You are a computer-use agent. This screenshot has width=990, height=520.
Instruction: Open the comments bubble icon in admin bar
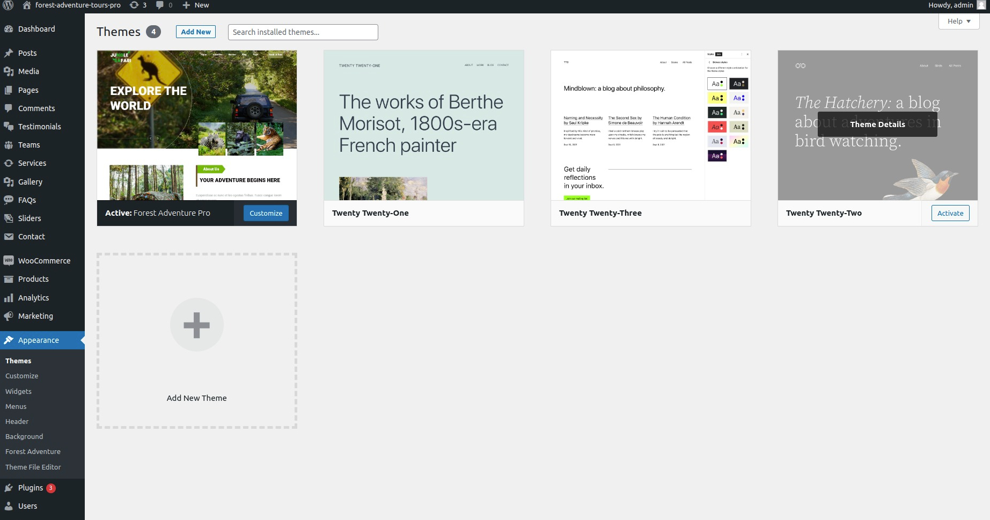click(160, 5)
